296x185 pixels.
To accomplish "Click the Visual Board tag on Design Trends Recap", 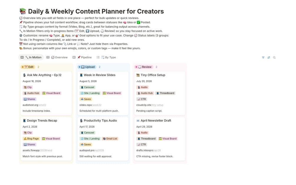I will click(51, 138).
